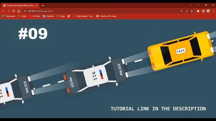Image resolution: width=216 pixels, height=121 pixels.
Task: Open the YouTube bookmark
Action: [x=34, y=16]
